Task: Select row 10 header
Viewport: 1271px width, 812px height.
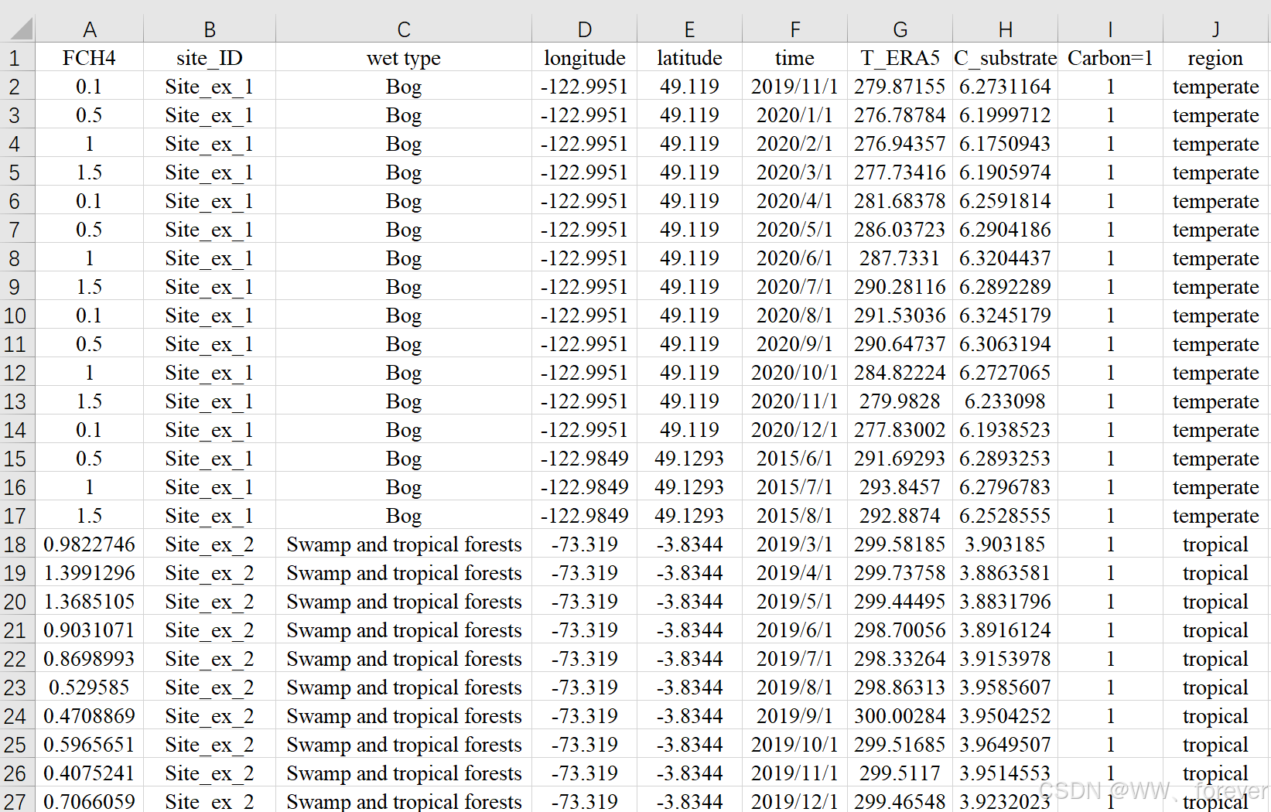Action: click(17, 315)
